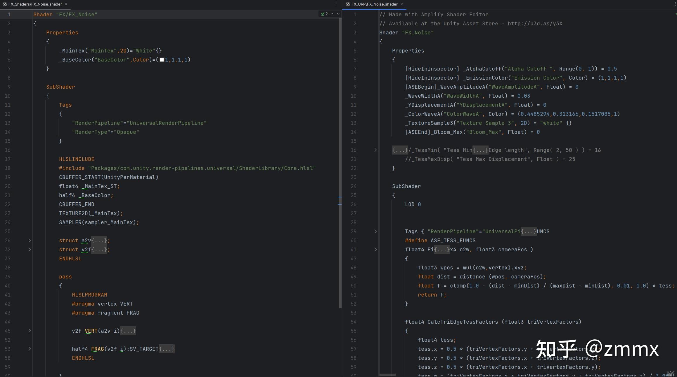Switch to FX_Shaders\FX_Noise.shader tab
This screenshot has height=377, width=677.
point(35,4)
